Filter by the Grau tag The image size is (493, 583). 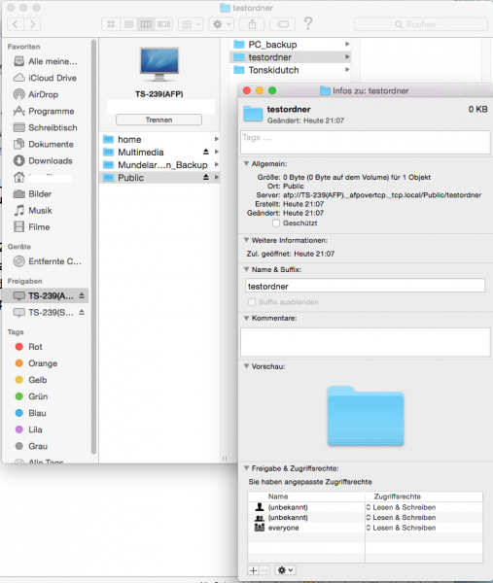[x=31, y=446]
